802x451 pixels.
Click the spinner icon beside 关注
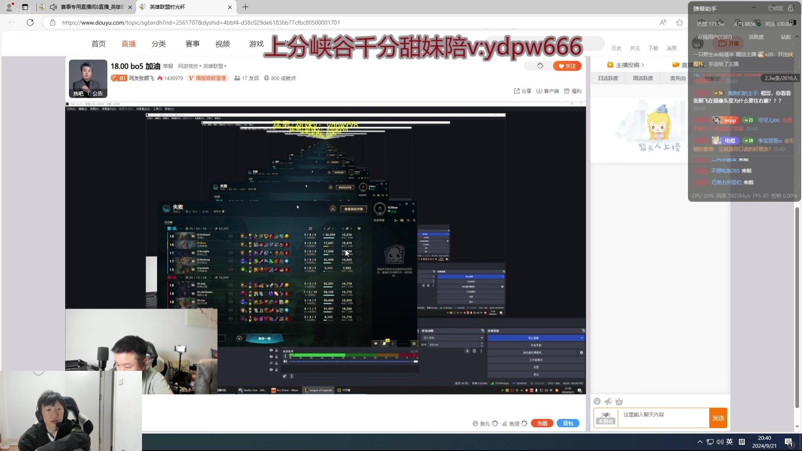(x=540, y=66)
